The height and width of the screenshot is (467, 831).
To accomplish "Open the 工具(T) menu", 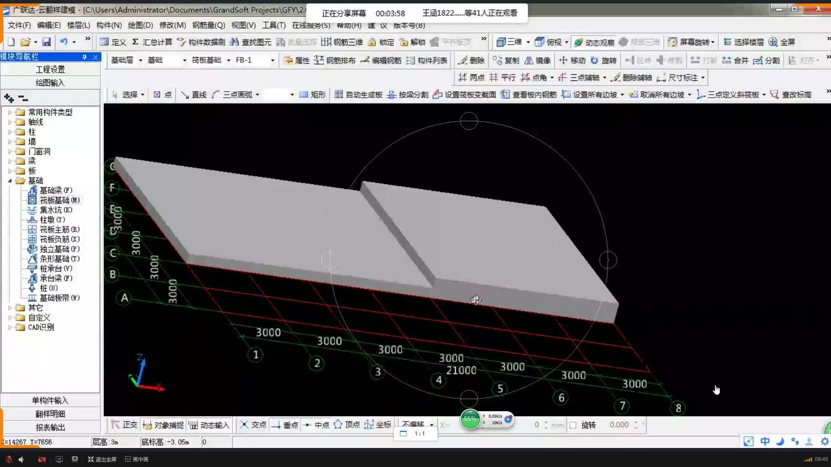I will click(274, 25).
